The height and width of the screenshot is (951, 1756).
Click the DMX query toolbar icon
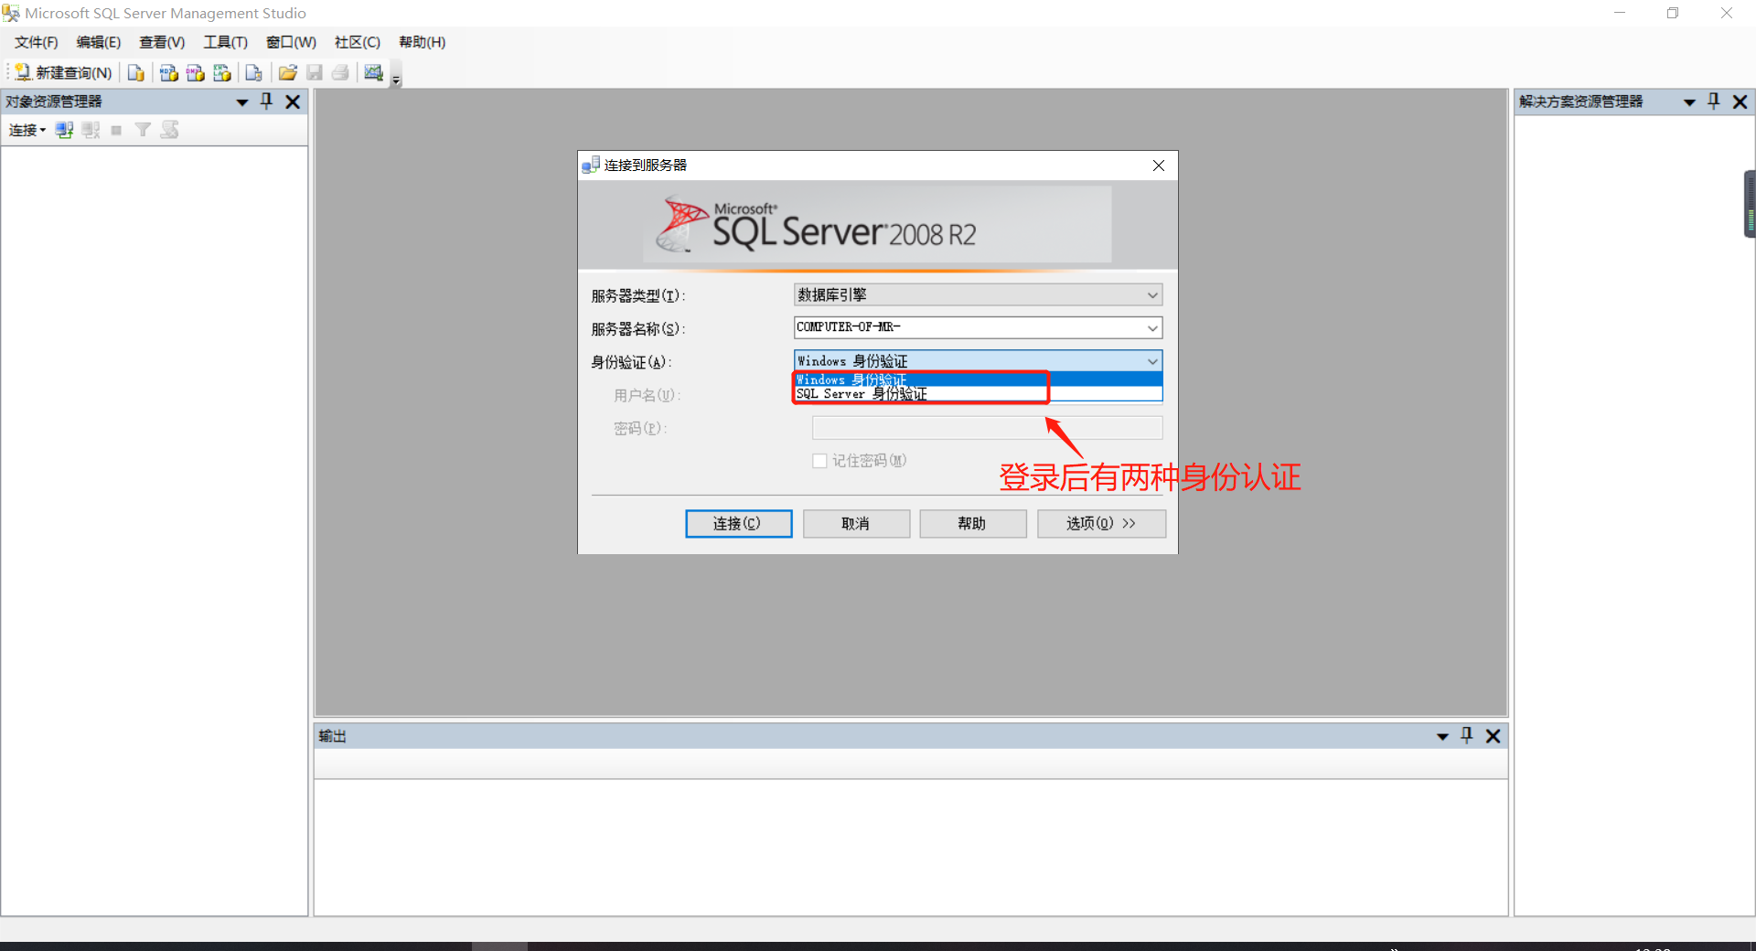[195, 72]
